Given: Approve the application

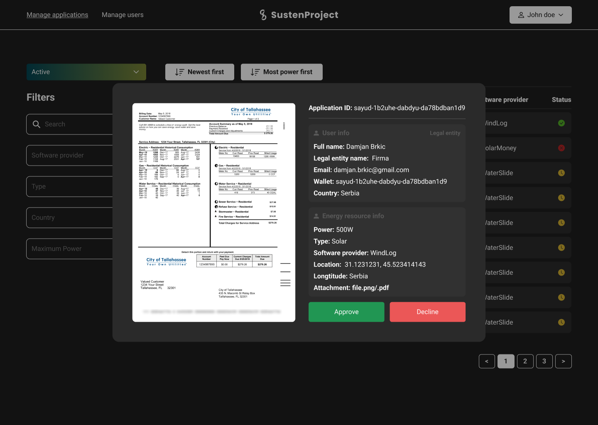Looking at the screenshot, I should pyautogui.click(x=346, y=312).
